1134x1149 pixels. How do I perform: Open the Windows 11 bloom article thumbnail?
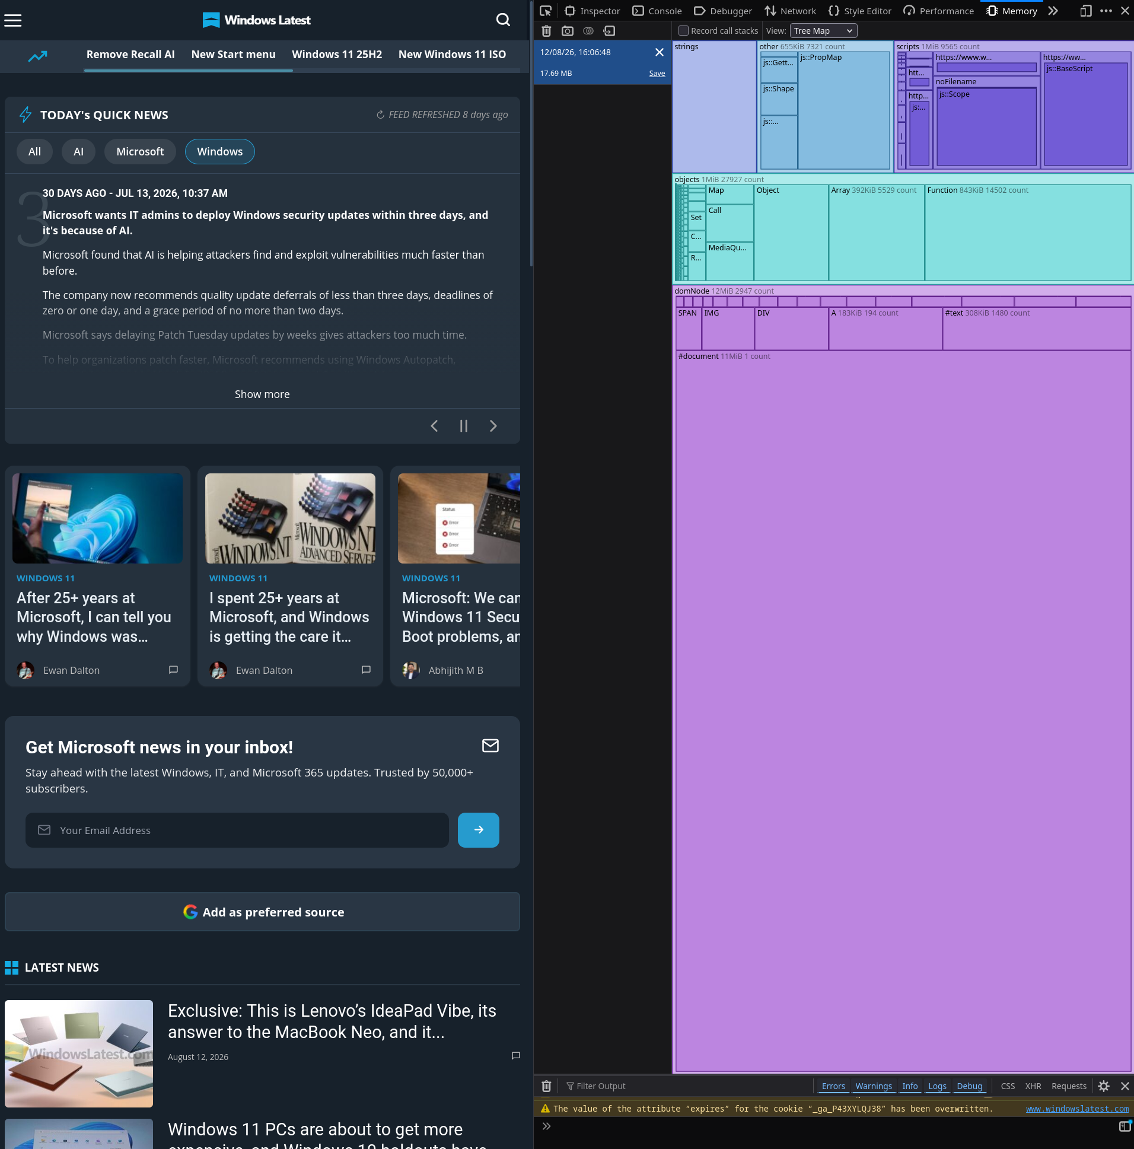(x=97, y=518)
